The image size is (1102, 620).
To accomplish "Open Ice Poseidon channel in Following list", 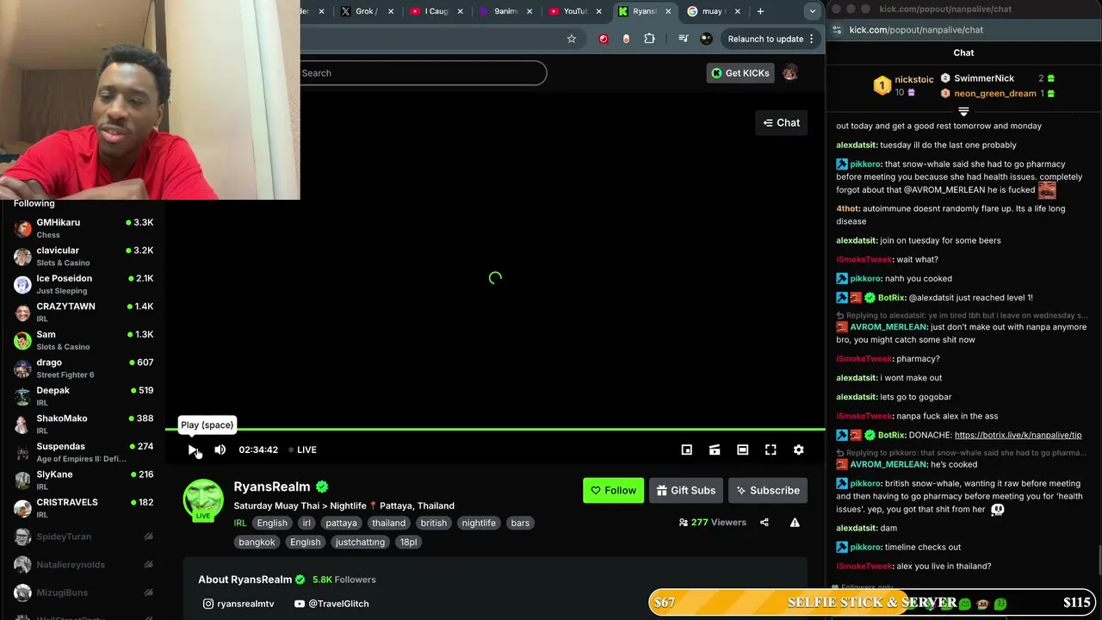I will 84,284.
